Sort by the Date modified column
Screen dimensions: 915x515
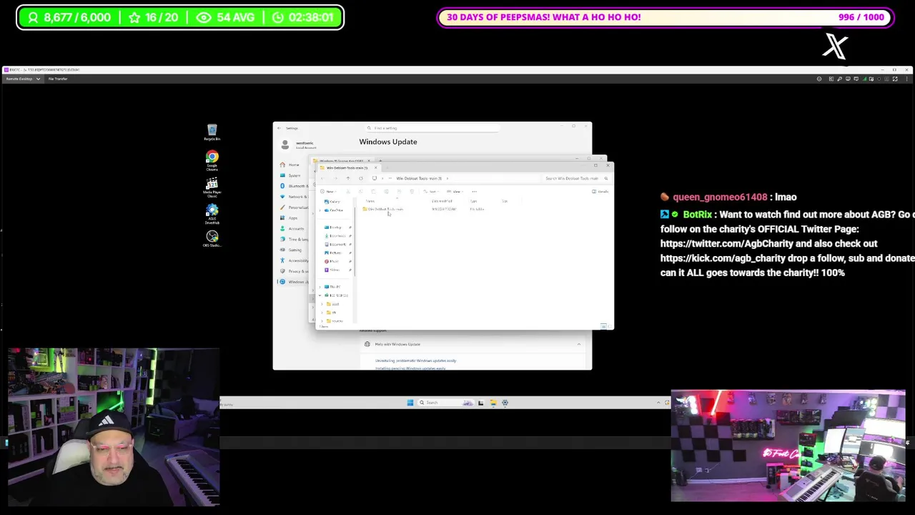pos(442,201)
